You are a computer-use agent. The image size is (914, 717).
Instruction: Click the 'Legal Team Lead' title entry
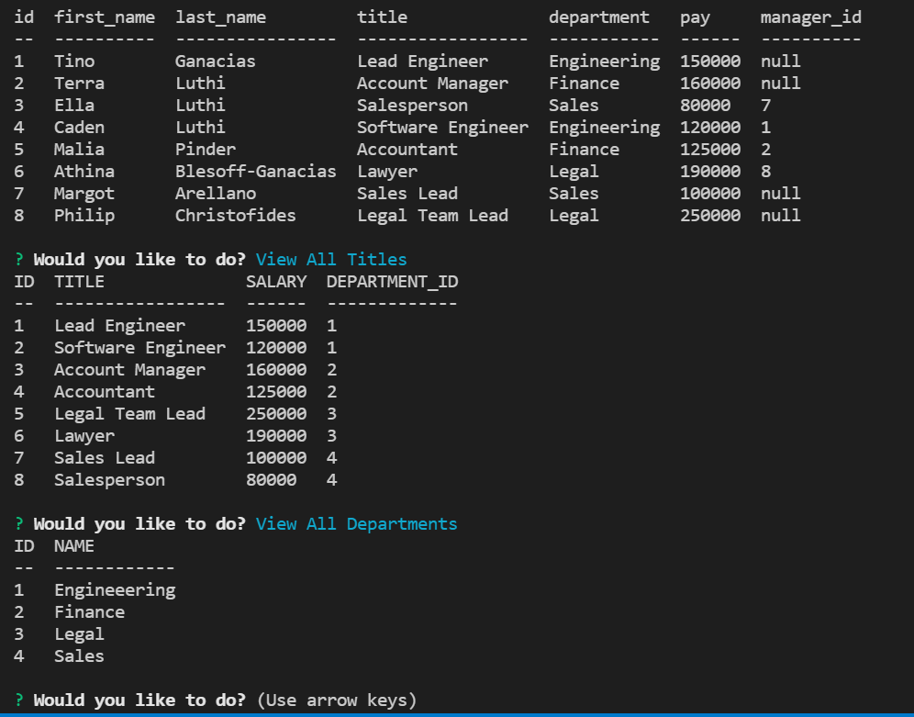click(x=129, y=413)
